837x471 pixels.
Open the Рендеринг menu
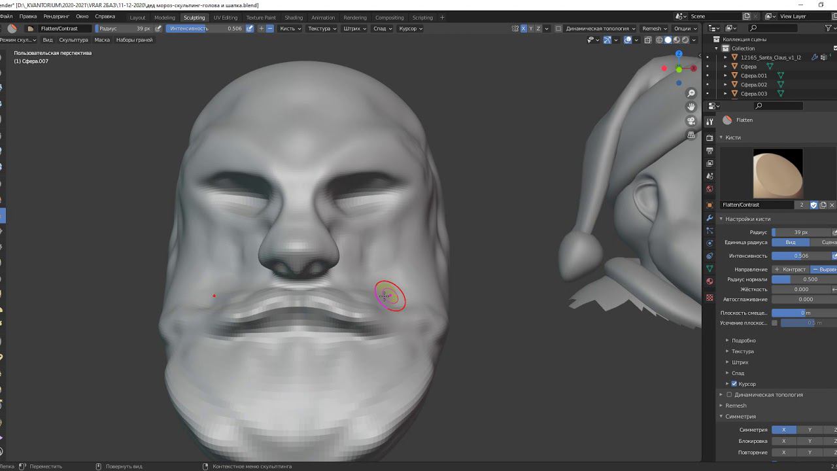coord(56,16)
